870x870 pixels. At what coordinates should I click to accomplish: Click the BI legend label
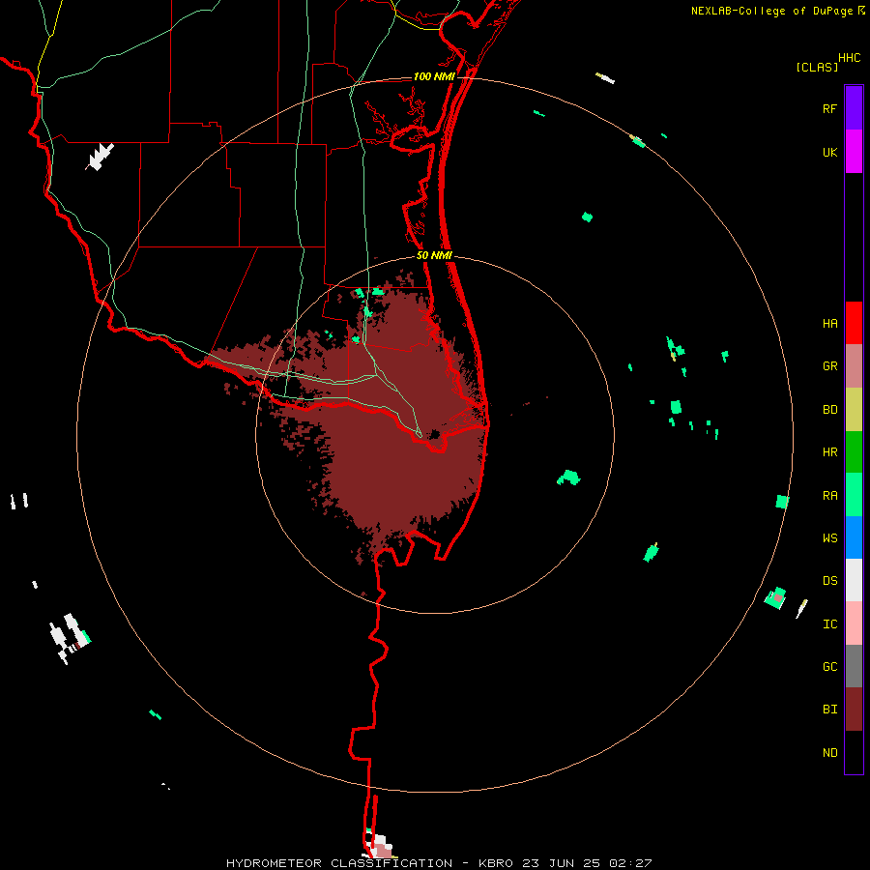click(829, 710)
